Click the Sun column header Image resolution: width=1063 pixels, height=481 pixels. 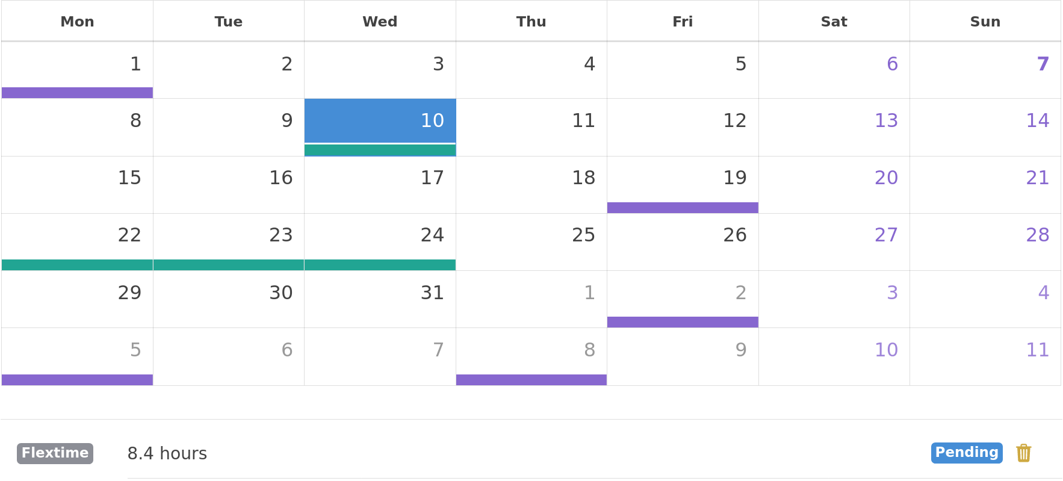pos(985,22)
